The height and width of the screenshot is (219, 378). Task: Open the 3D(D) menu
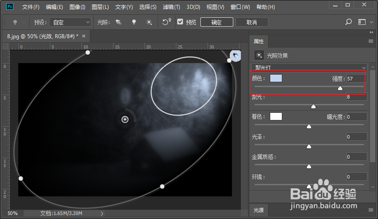click(193, 7)
